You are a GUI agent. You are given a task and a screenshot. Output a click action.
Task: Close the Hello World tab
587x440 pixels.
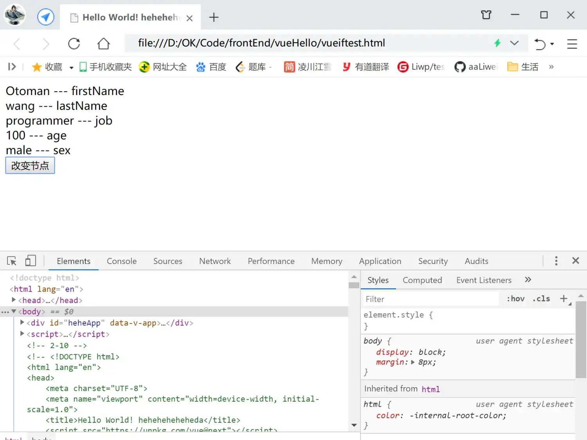(189, 18)
